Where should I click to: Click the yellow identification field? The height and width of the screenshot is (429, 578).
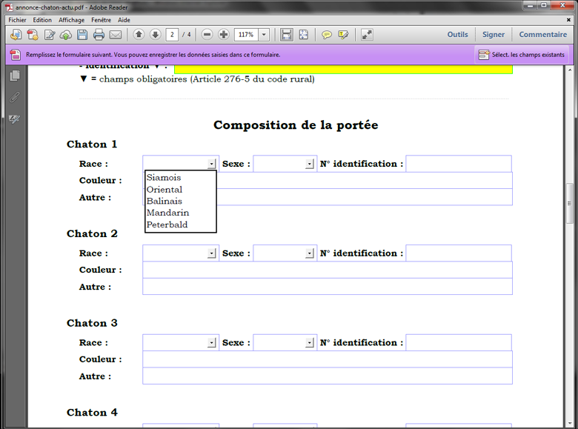[x=343, y=70]
